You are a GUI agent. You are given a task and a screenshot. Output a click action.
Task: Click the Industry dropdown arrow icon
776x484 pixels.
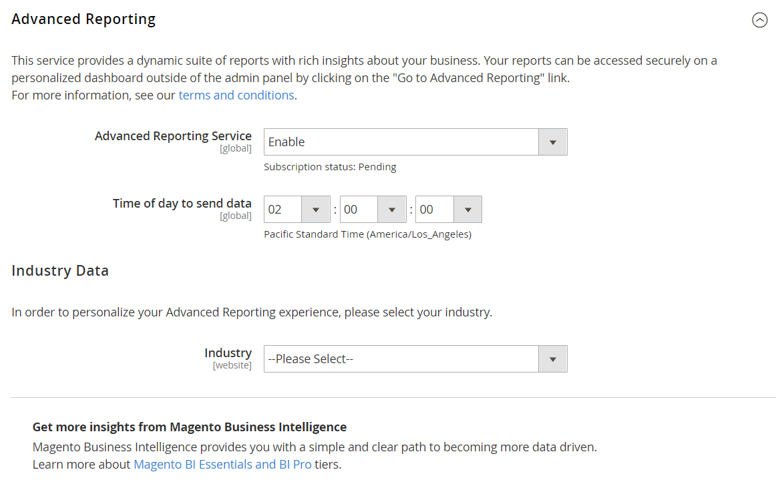pyautogui.click(x=552, y=358)
